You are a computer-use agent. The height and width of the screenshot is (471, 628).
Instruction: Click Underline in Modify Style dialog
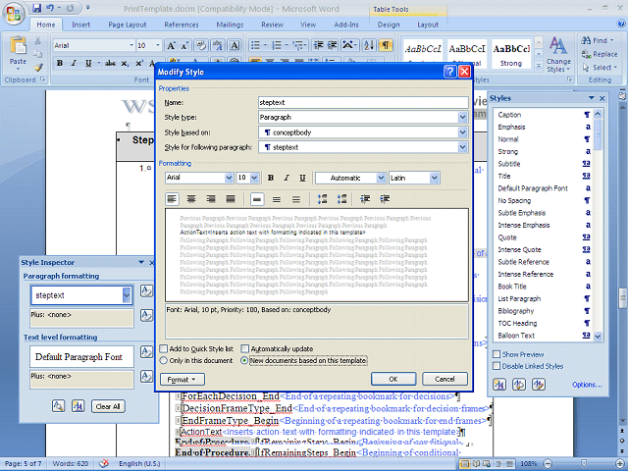[x=302, y=178]
